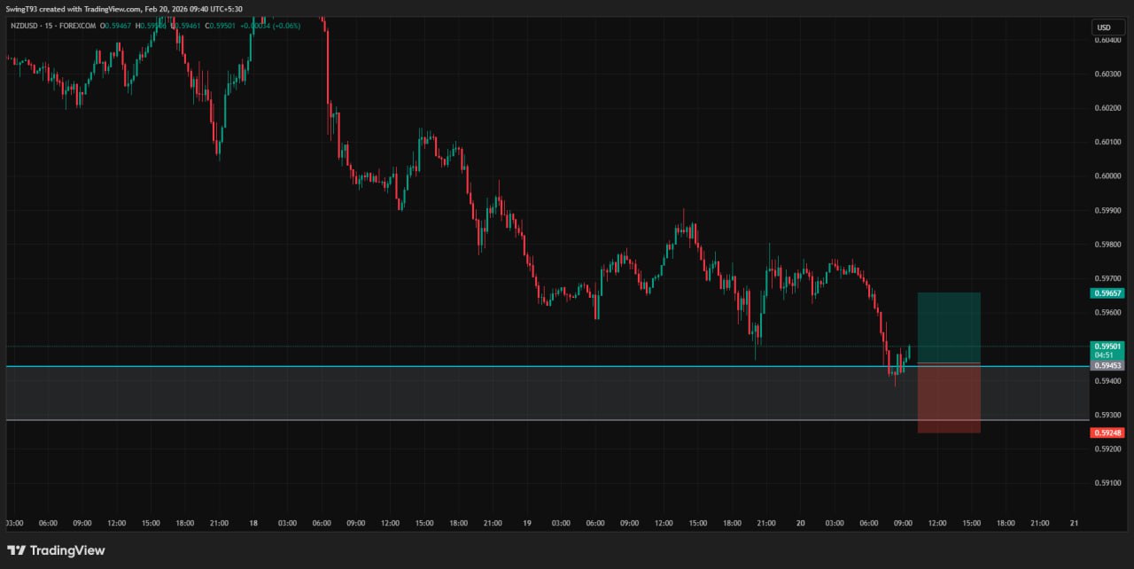Viewport: 1134px width, 569px height.
Task: Click the 0.60000 price axis level
Action: tap(1108, 176)
